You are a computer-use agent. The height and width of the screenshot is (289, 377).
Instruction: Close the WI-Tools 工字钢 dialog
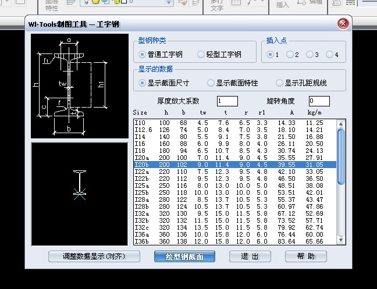343,23
